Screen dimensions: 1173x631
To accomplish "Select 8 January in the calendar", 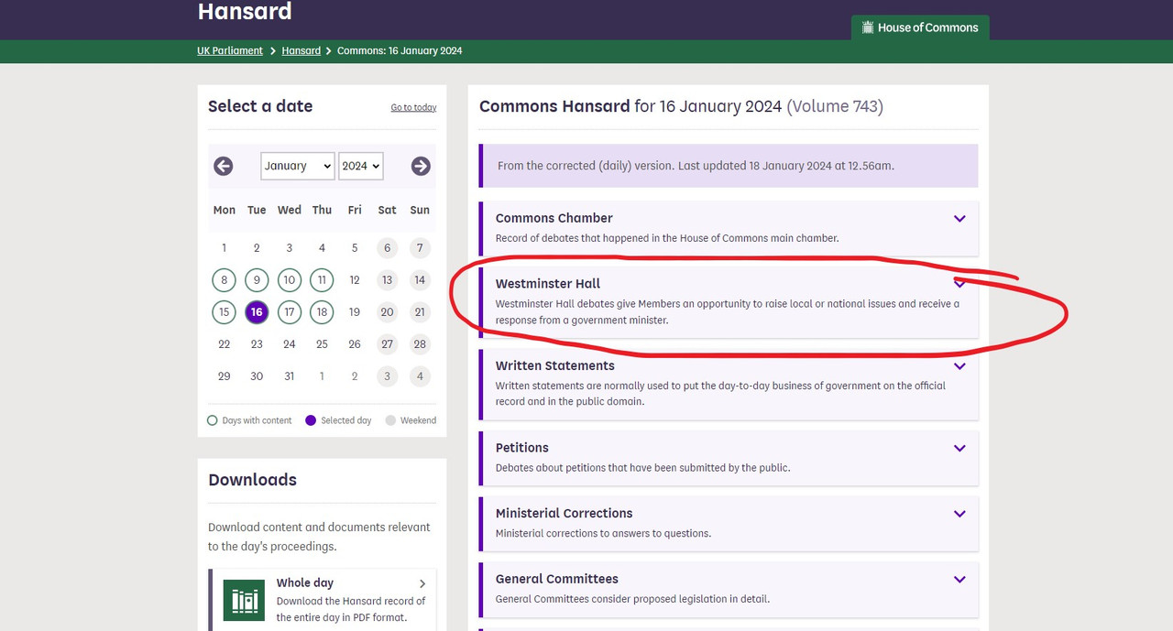I will [x=224, y=280].
